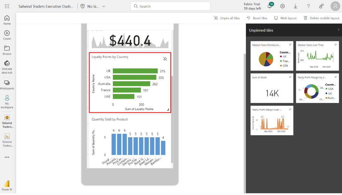The width and height of the screenshot is (342, 195).
Task: Open notifications bell with 36 badge
Action: 270,6
